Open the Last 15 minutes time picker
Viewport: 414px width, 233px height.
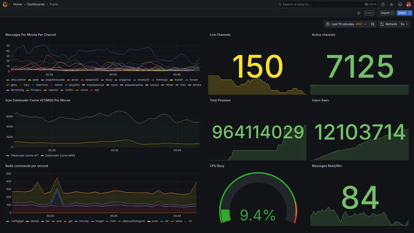click(346, 24)
